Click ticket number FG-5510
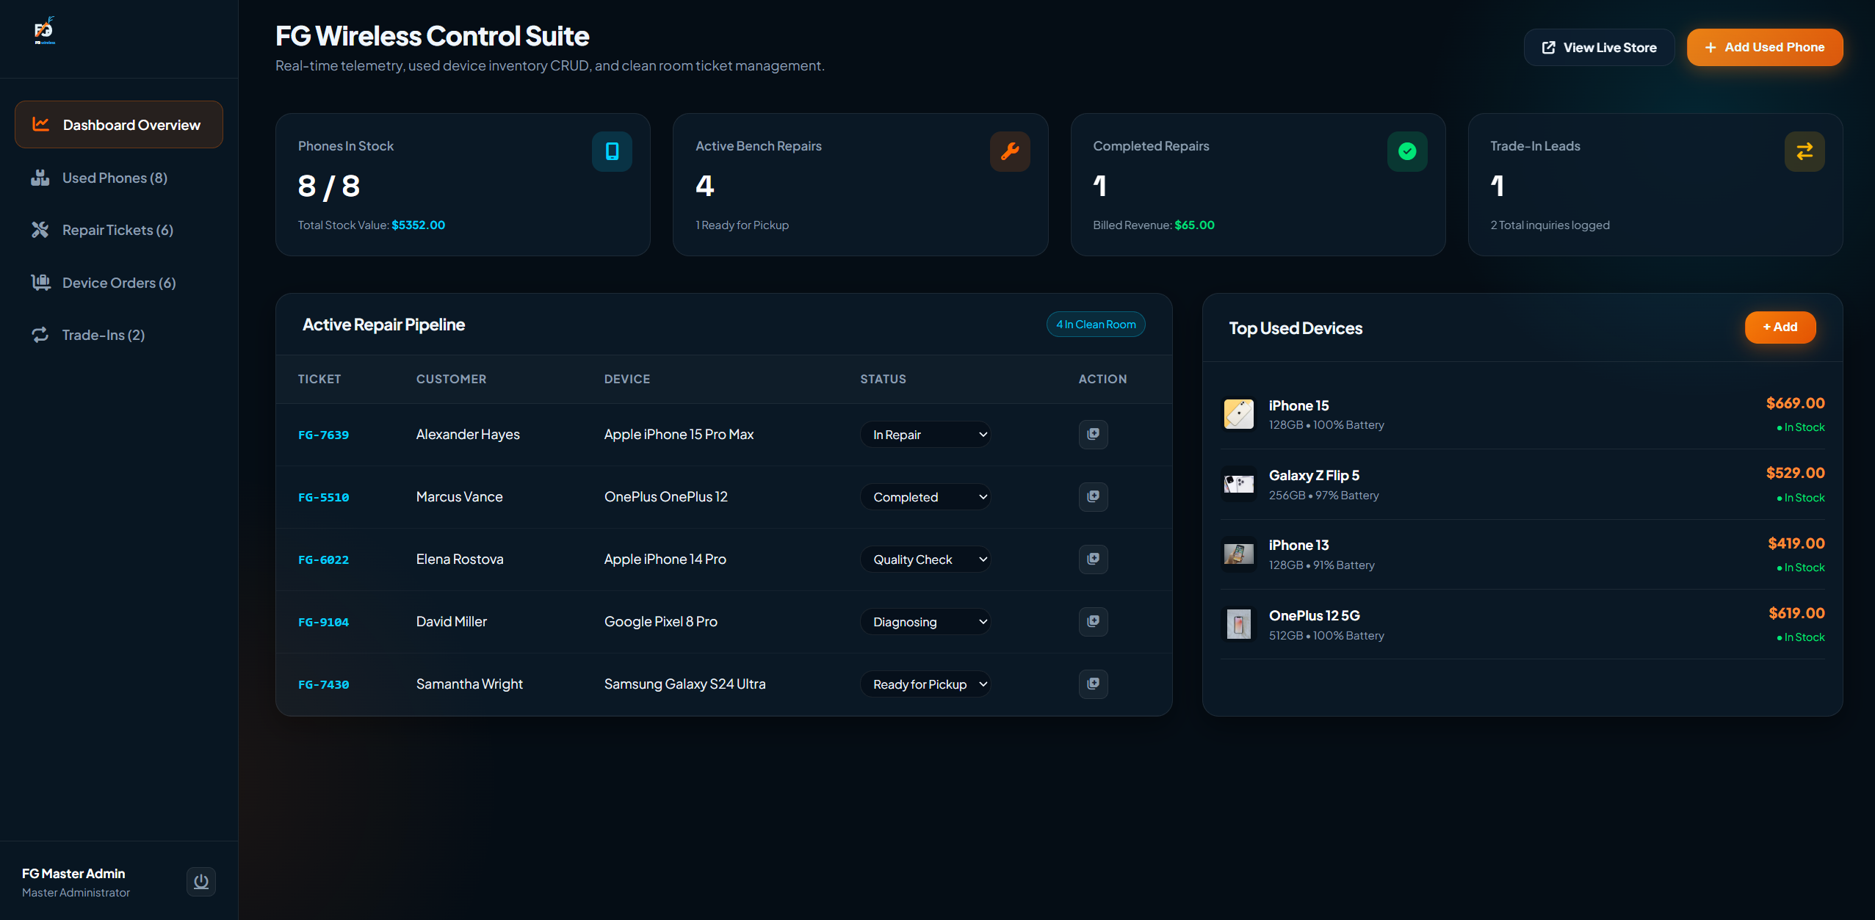1875x920 pixels. [323, 498]
